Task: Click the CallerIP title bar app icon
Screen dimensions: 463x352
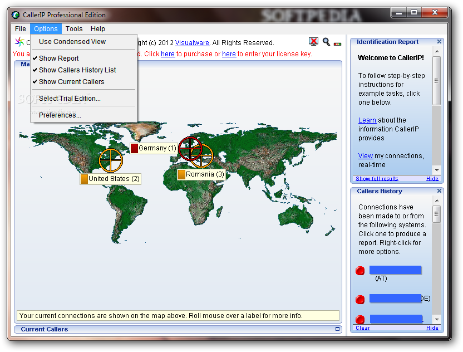Action: [x=16, y=15]
